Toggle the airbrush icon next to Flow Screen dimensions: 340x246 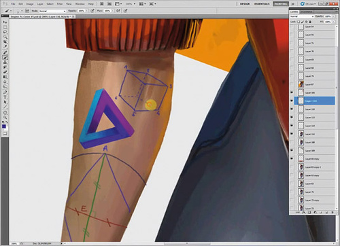118,11
